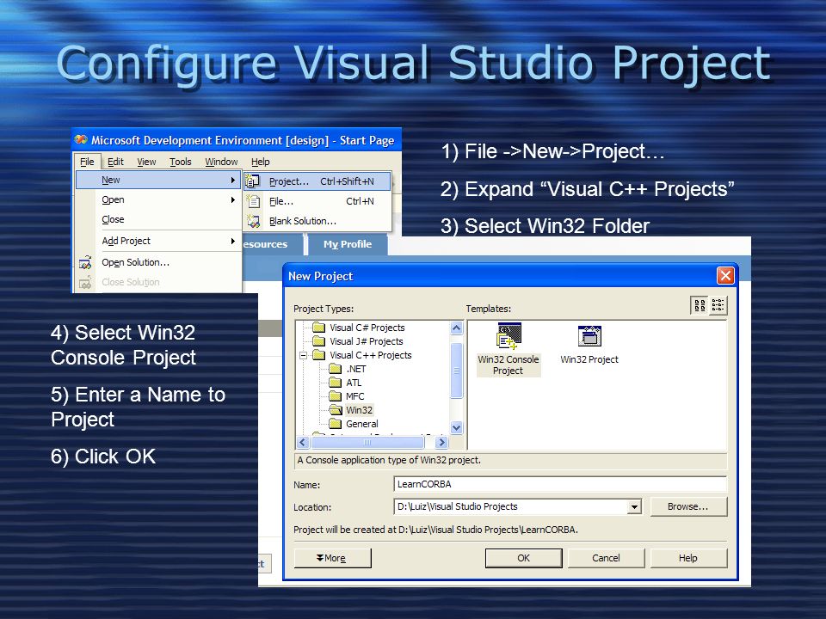Click the Project... new-item icon in submenu
The width and height of the screenshot is (826, 619).
pyautogui.click(x=253, y=181)
